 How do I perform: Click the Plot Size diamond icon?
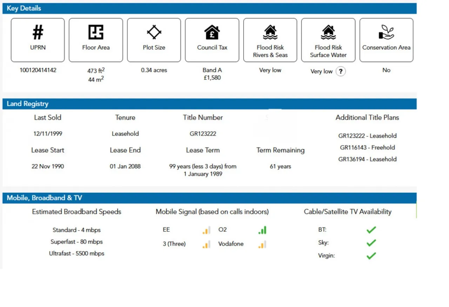154,32
